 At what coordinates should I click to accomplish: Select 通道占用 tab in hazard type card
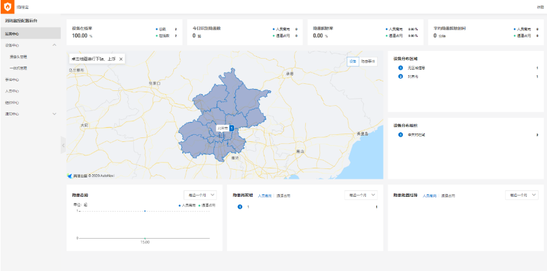tap(283, 195)
